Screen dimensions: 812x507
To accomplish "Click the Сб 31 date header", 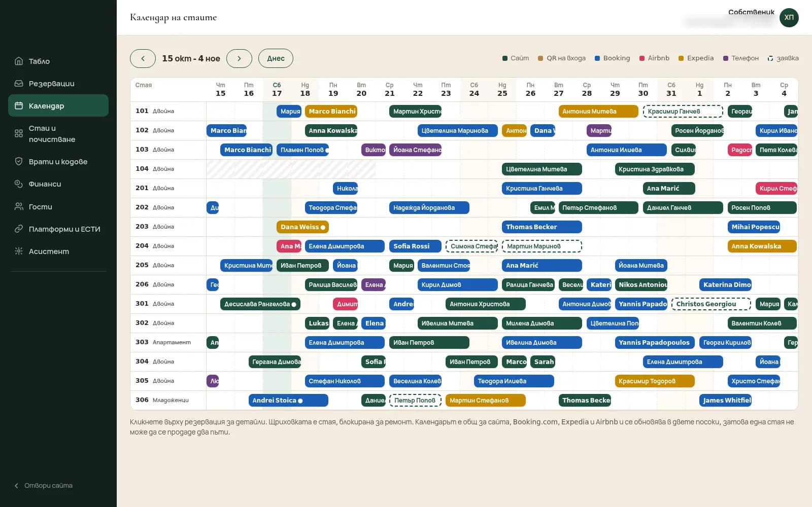I will (671, 89).
